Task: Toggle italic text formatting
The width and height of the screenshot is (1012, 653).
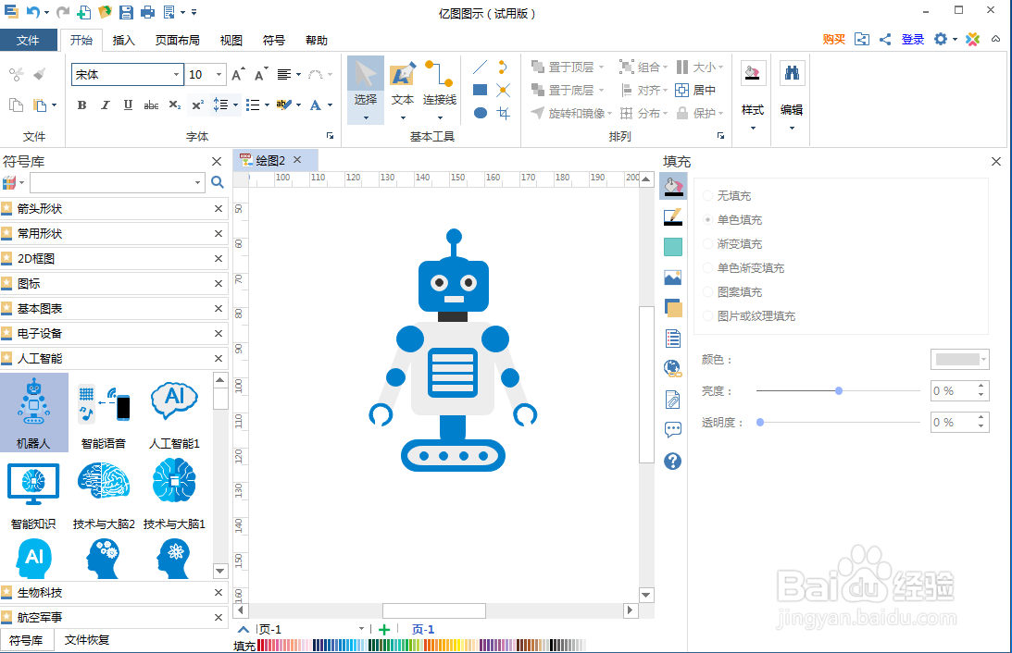Action: coord(106,105)
